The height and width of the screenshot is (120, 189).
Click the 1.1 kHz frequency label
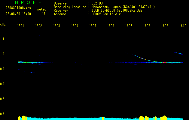[2, 39]
